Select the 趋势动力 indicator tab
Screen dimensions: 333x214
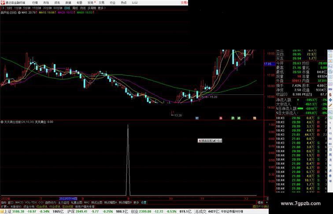51,203
